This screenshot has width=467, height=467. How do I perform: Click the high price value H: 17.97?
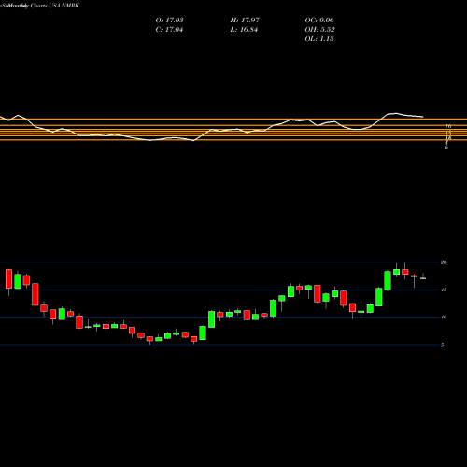point(245,21)
